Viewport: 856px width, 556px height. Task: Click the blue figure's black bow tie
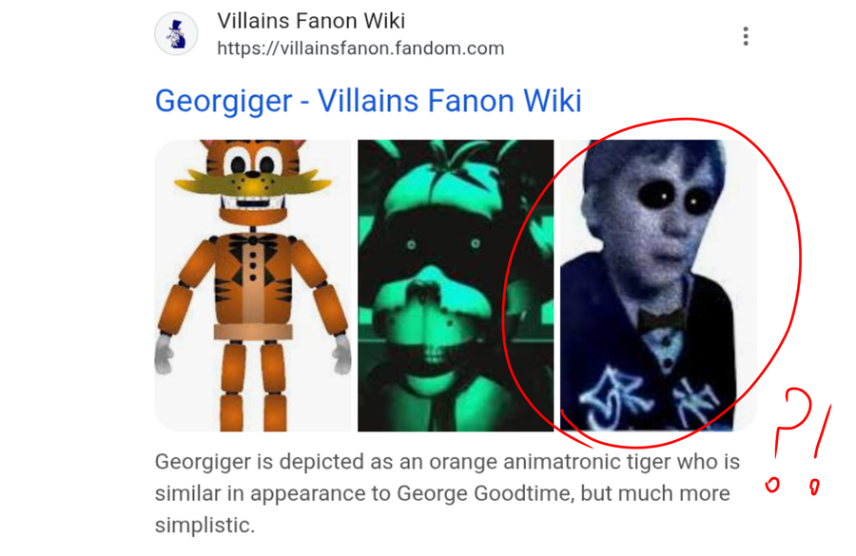pyautogui.click(x=662, y=321)
